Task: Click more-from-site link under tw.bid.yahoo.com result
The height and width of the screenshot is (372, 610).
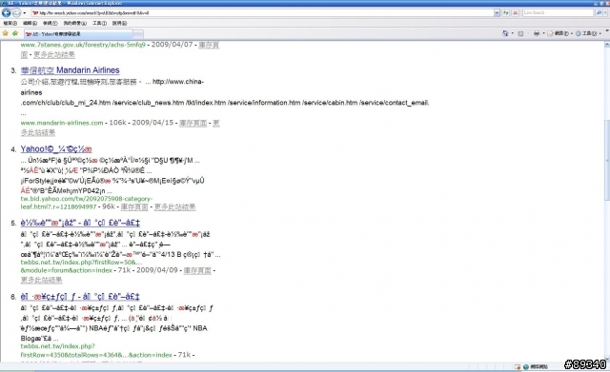Action: pyautogui.click(x=174, y=207)
